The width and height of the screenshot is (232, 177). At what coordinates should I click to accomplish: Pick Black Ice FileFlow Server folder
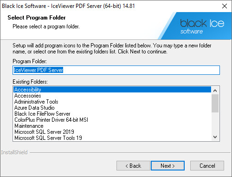tap(112, 114)
